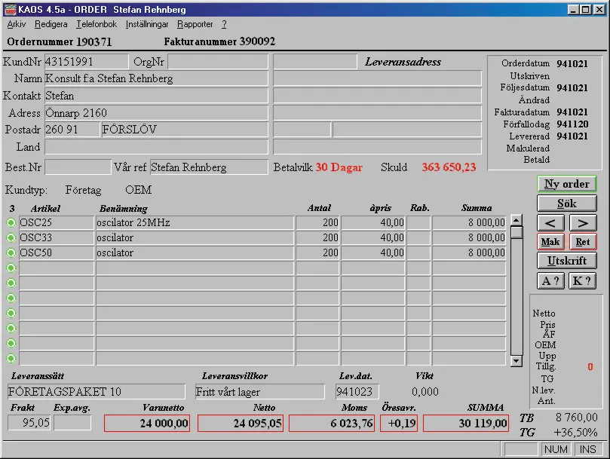Open the Arkiv menu
Screen dimensions: 610x459
[x=17, y=24]
